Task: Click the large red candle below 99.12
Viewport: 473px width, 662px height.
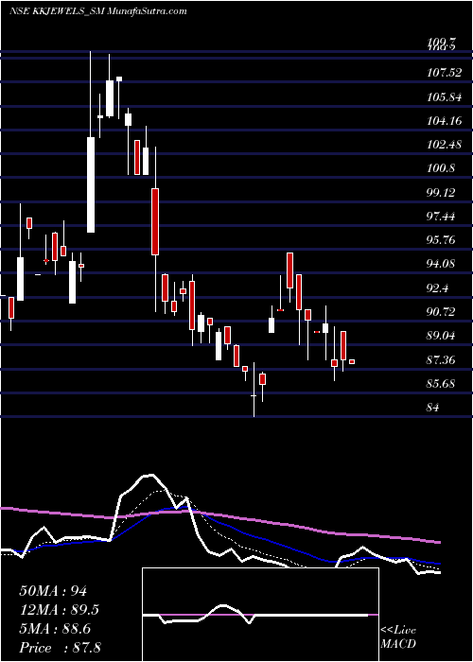Action: [x=155, y=221]
